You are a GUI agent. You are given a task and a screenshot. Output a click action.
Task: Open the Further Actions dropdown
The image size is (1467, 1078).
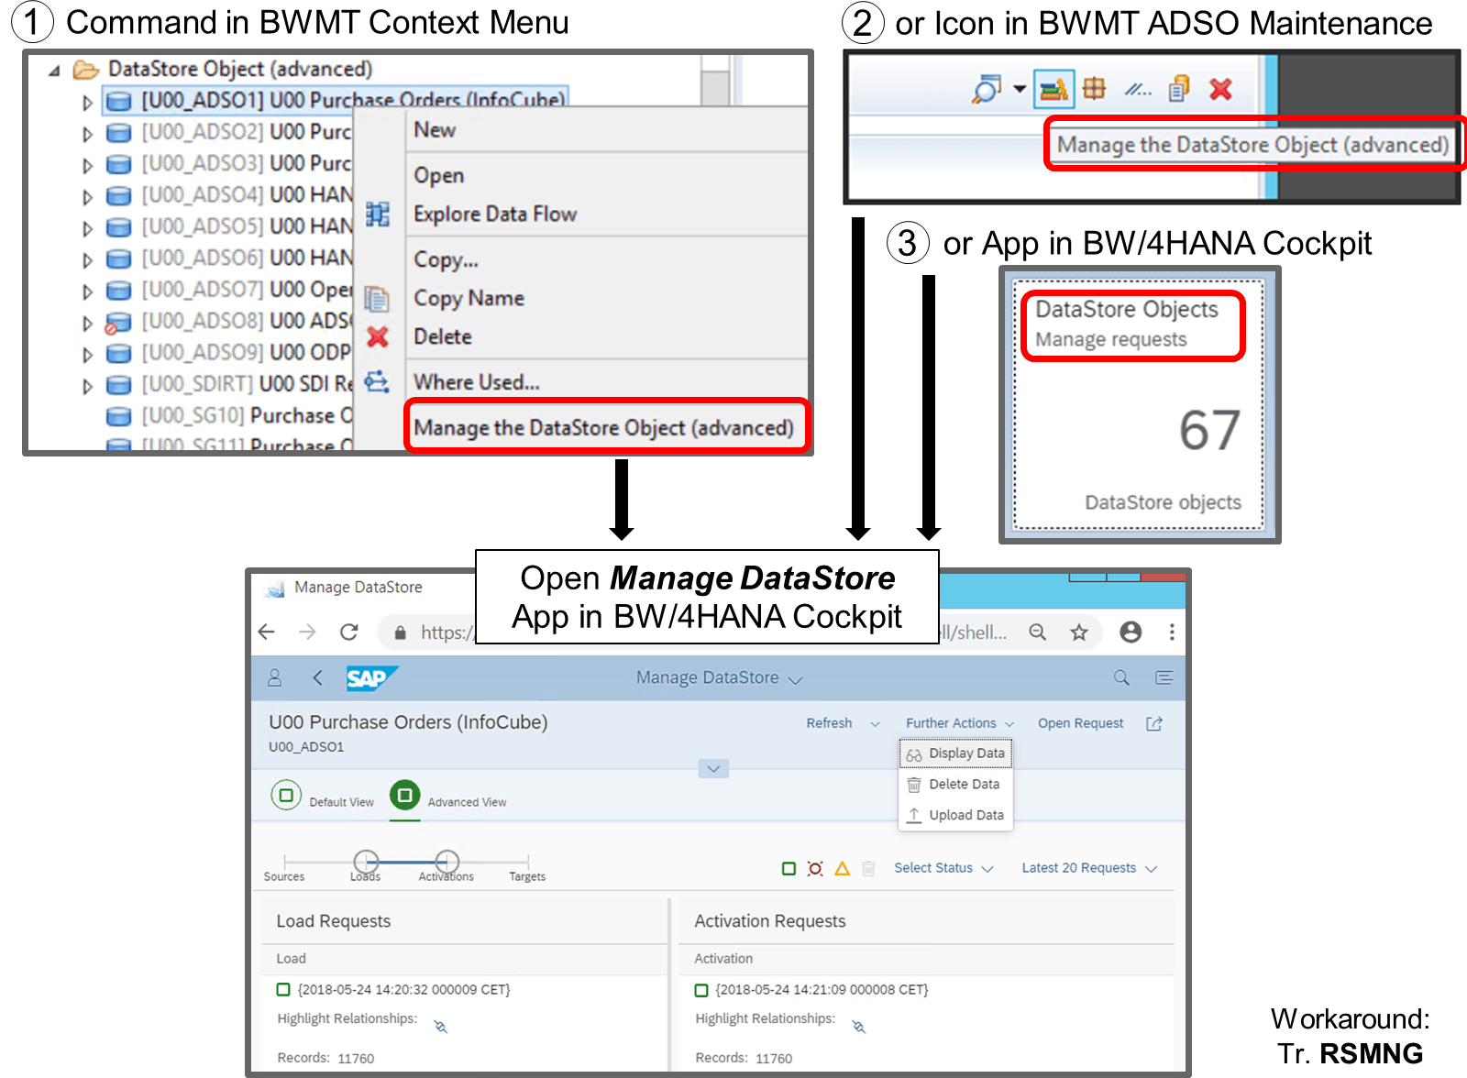(x=960, y=723)
